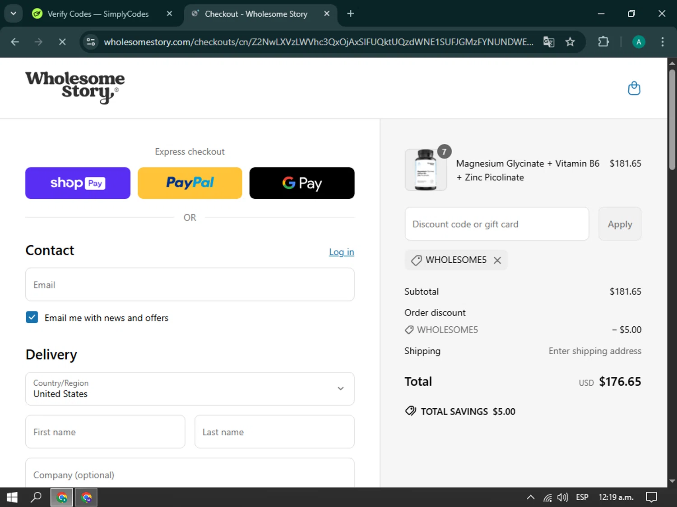Screen dimensions: 677x507
Task: Open the volume tray icon
Action: pyautogui.click(x=562, y=497)
